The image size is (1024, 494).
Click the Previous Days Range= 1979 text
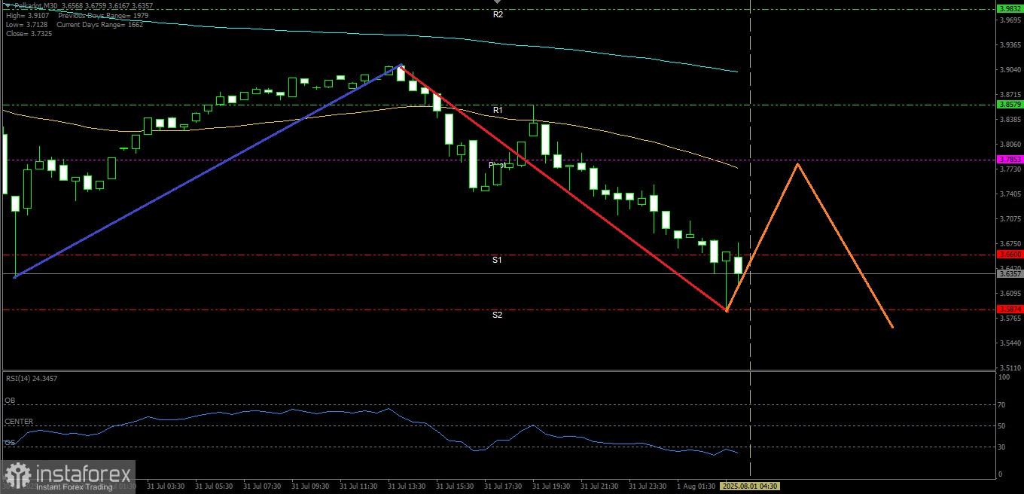tap(104, 15)
